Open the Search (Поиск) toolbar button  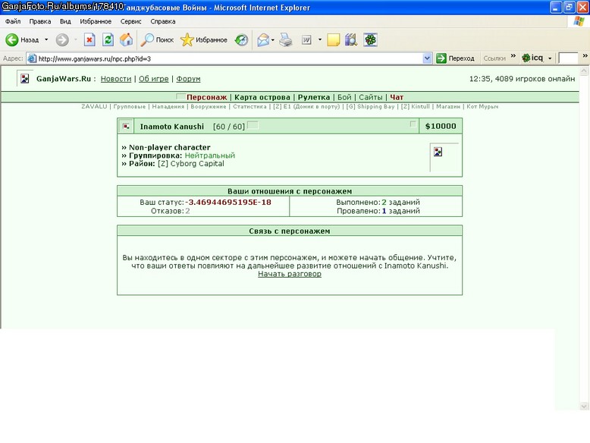[x=157, y=39]
